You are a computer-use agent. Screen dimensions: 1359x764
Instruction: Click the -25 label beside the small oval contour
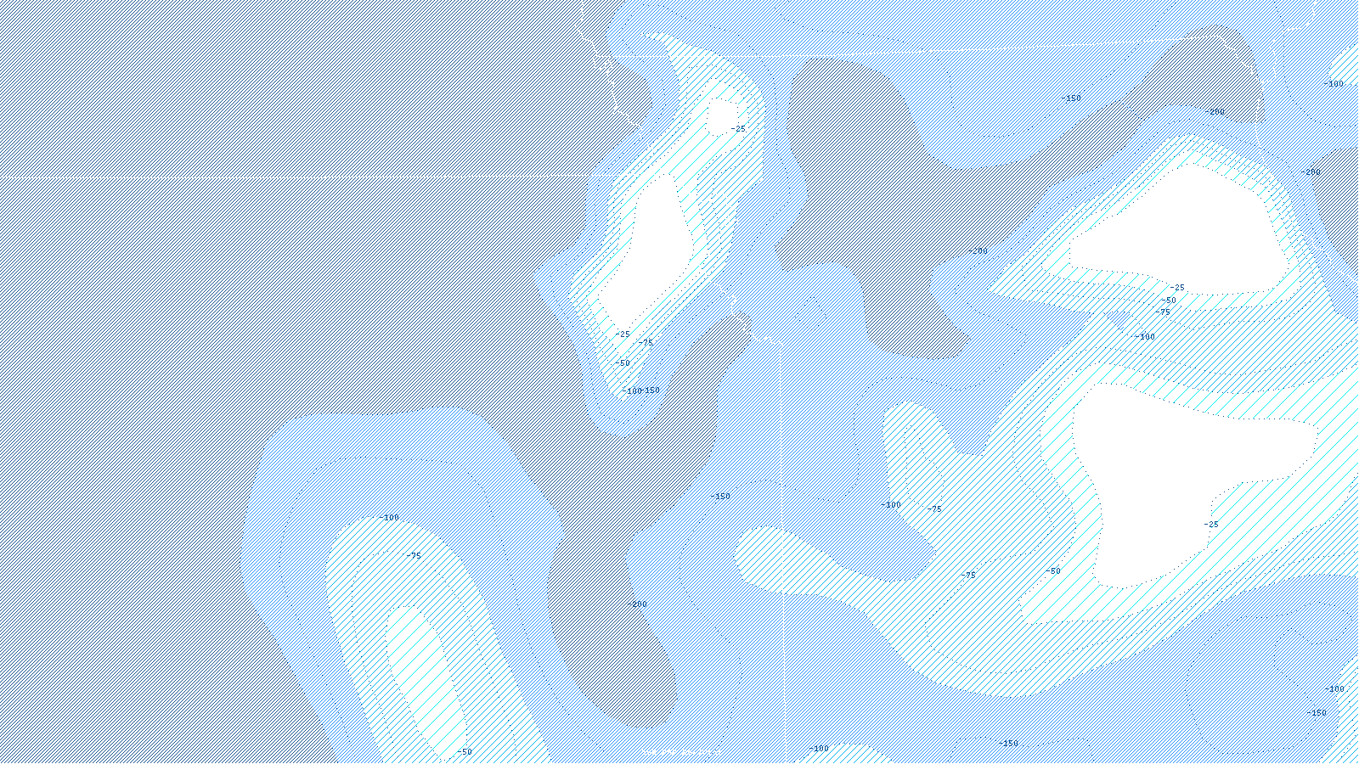(x=738, y=129)
